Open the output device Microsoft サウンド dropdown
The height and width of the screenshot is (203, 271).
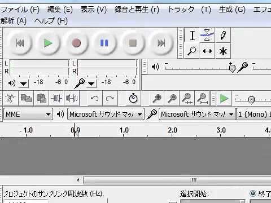click(106, 114)
